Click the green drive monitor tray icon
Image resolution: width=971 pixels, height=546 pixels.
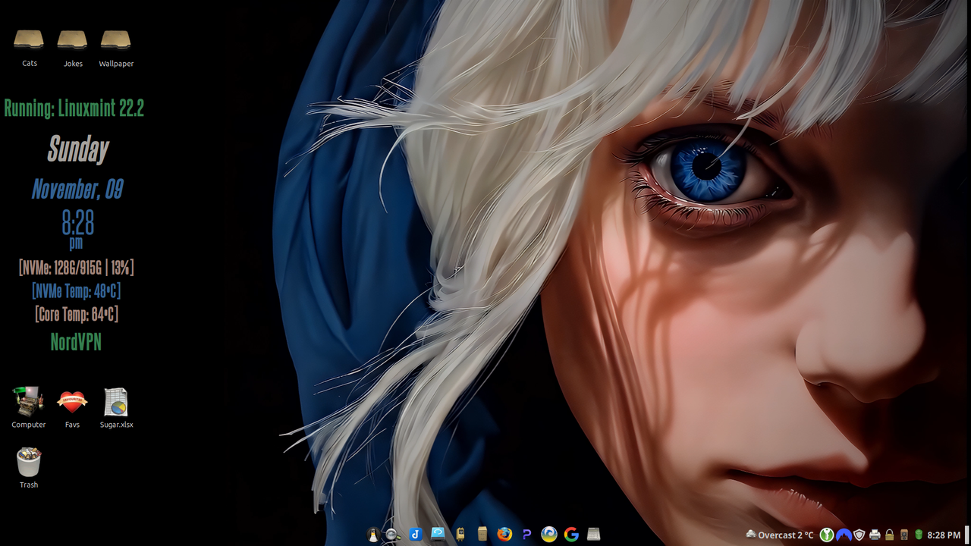click(x=919, y=535)
